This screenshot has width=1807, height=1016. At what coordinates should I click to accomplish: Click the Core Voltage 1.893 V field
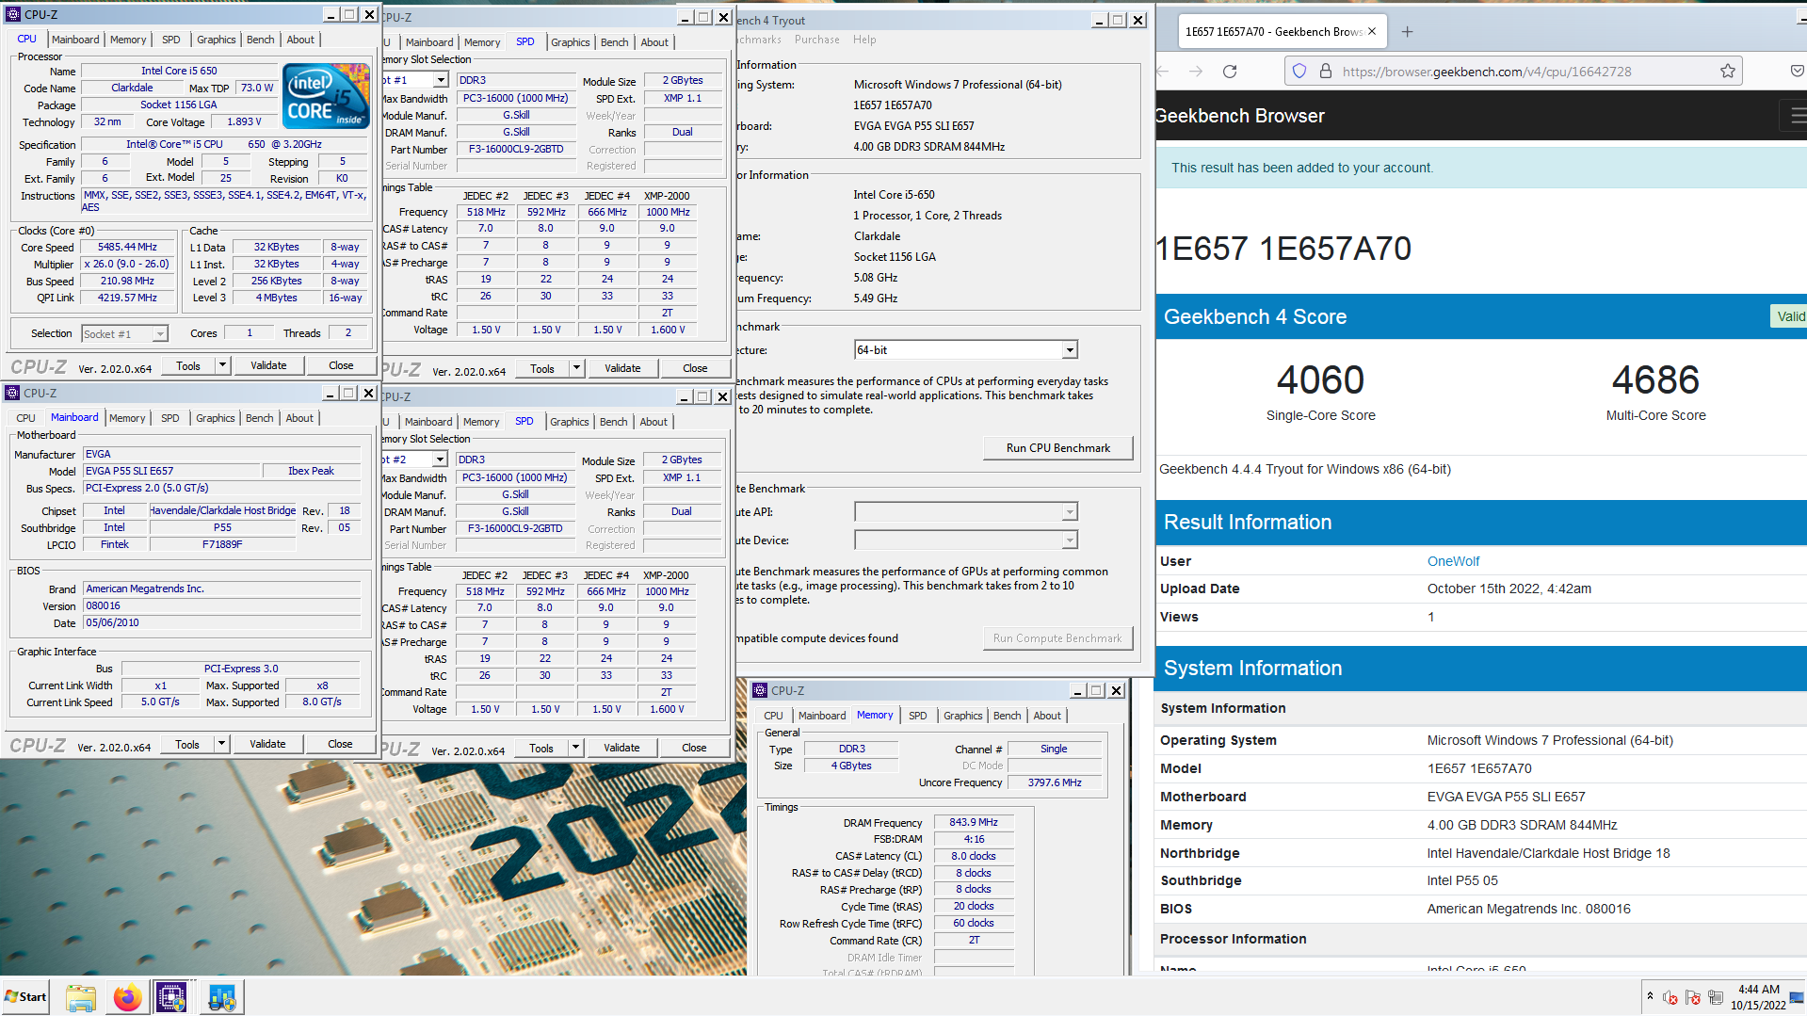pyautogui.click(x=245, y=122)
